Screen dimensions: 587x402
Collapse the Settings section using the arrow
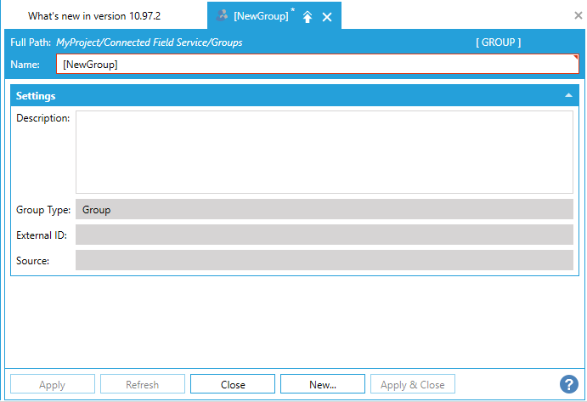[x=568, y=96]
